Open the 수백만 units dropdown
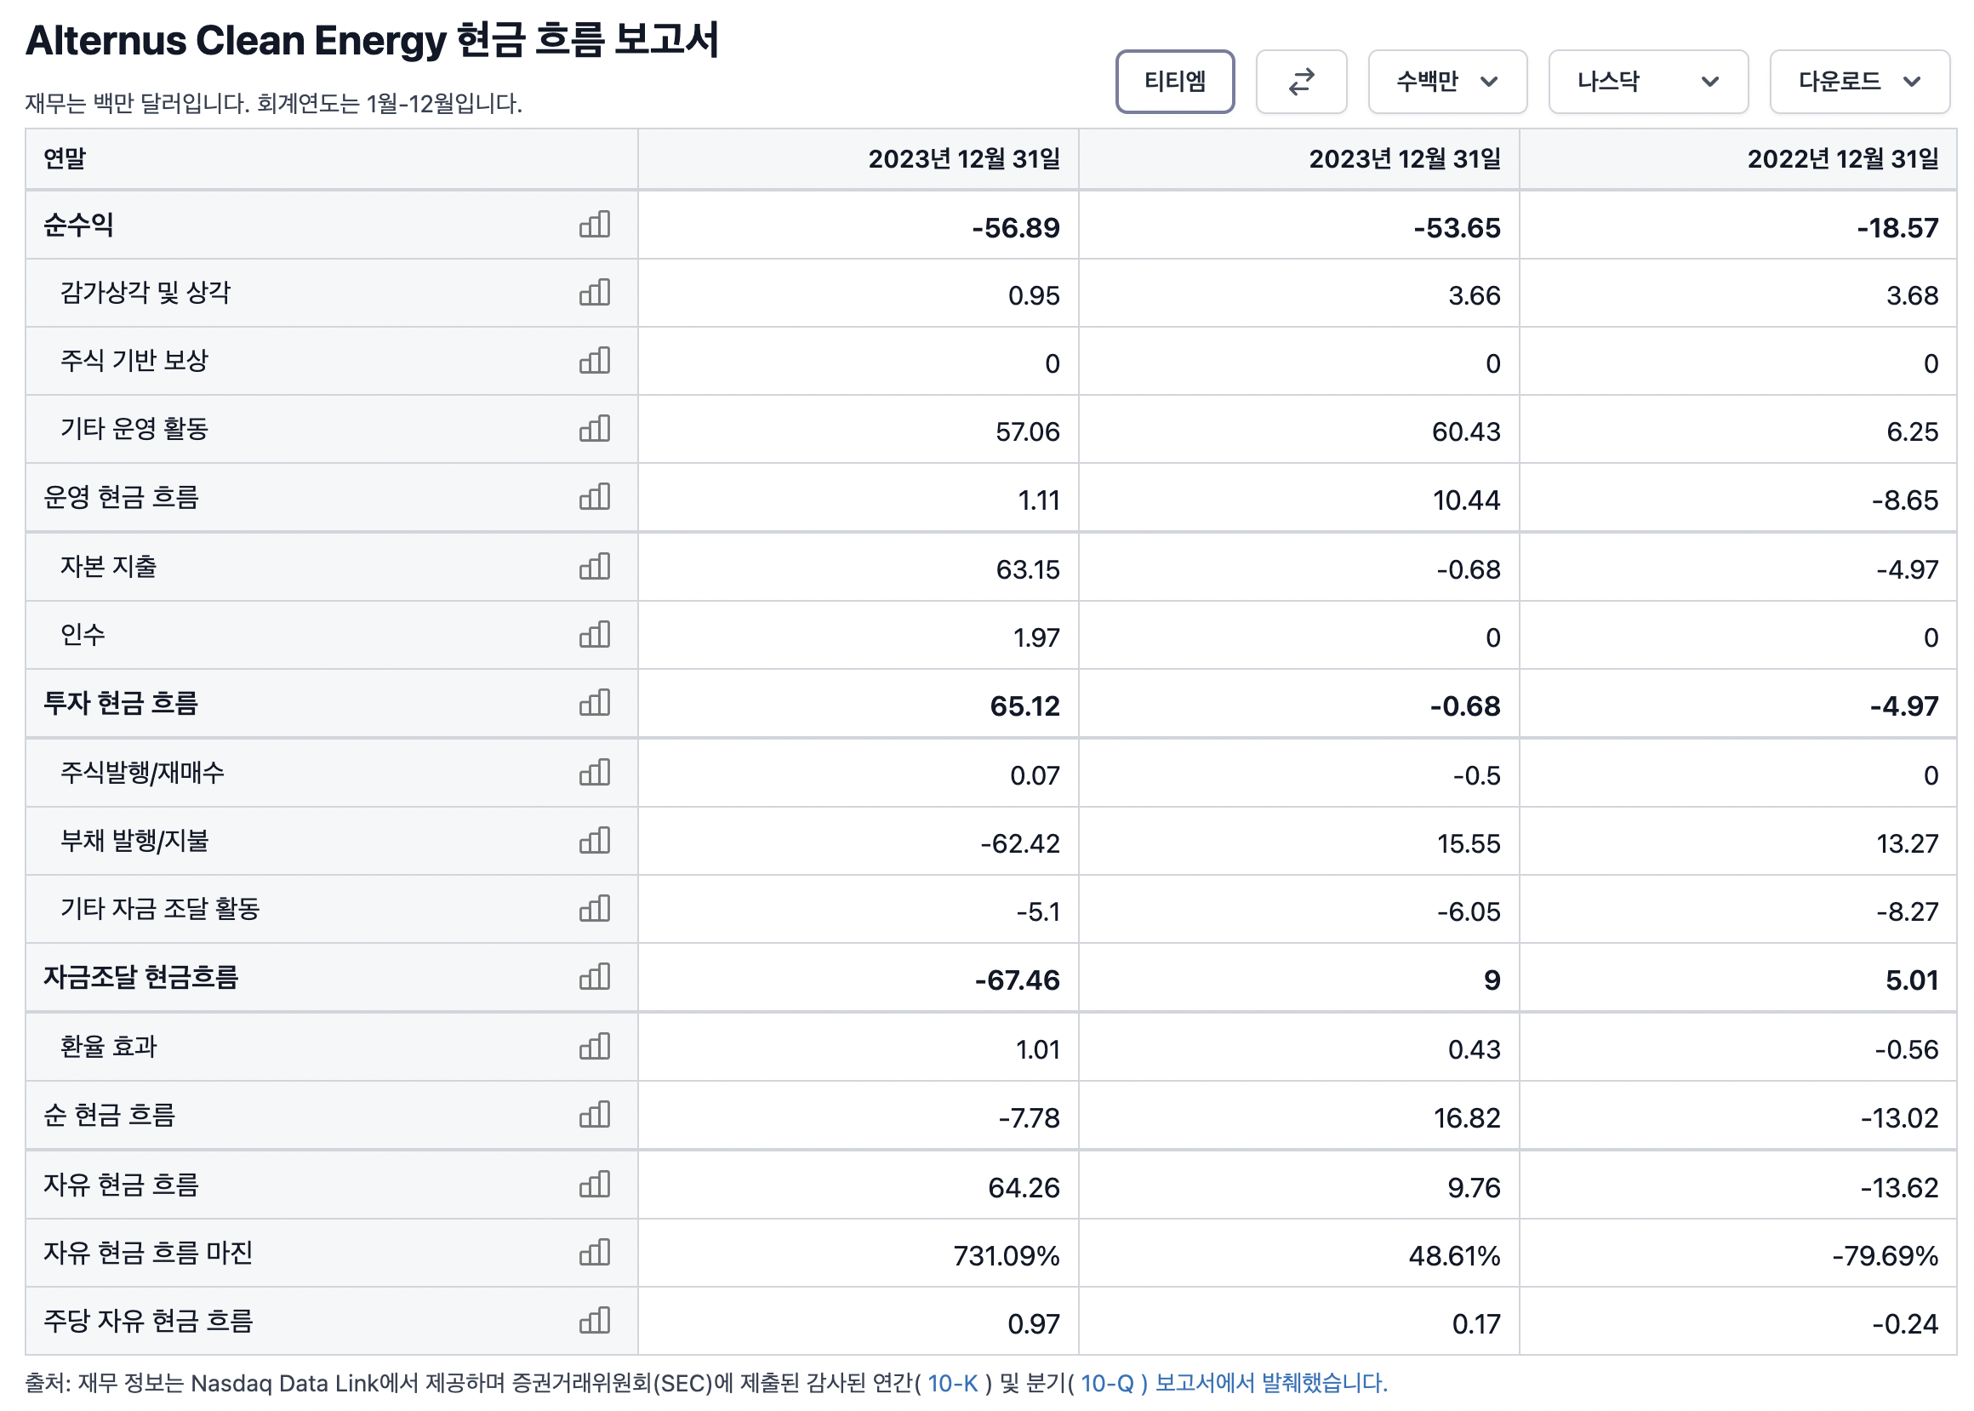Image resolution: width=1974 pixels, height=1411 pixels. pyautogui.click(x=1446, y=82)
